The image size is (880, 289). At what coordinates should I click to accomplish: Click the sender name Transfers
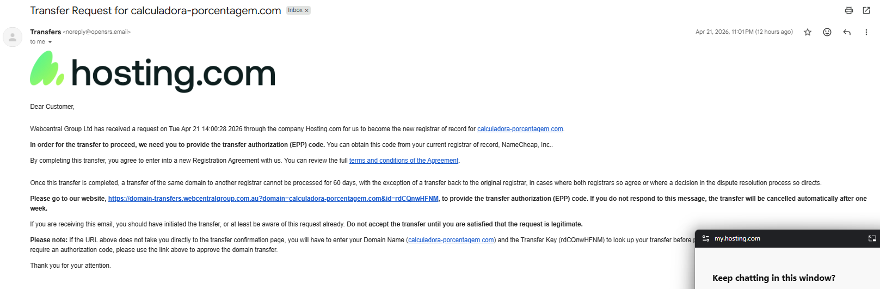[46, 32]
